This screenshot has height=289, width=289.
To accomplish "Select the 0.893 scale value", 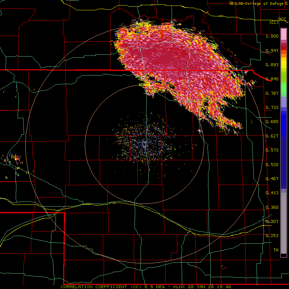I will [272, 65].
